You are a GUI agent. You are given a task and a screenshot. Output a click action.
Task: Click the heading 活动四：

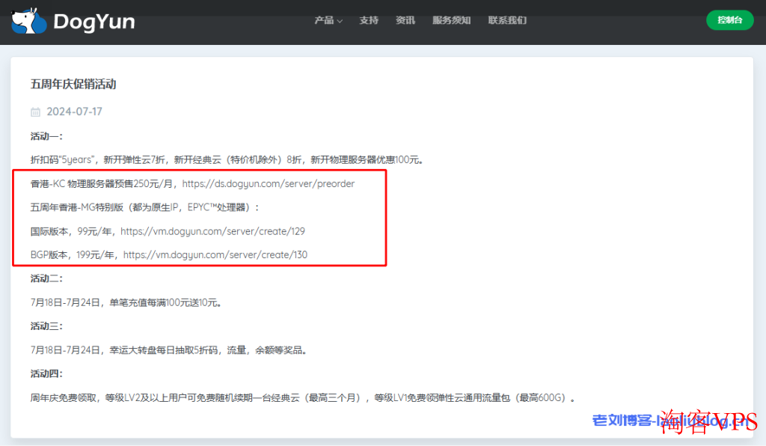click(x=46, y=374)
